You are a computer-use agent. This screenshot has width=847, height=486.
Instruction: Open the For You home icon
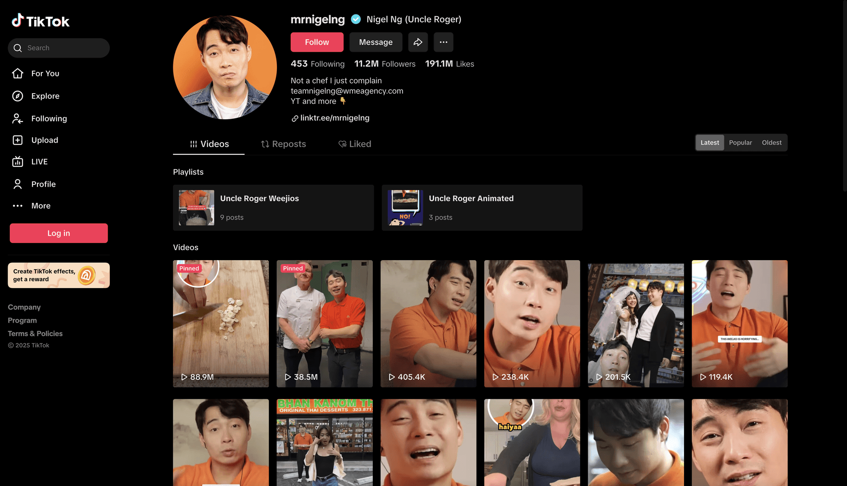pos(18,73)
